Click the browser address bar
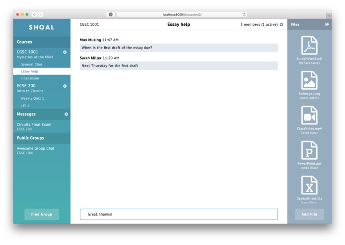Image resolution: width=345 pixels, height=245 pixels. [182, 14]
